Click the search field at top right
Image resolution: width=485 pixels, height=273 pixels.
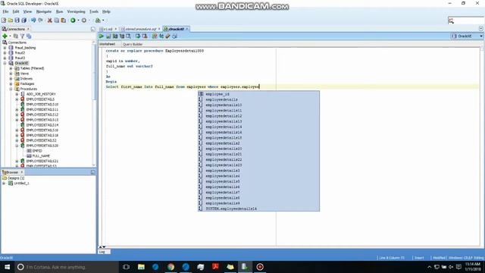click(x=465, y=20)
